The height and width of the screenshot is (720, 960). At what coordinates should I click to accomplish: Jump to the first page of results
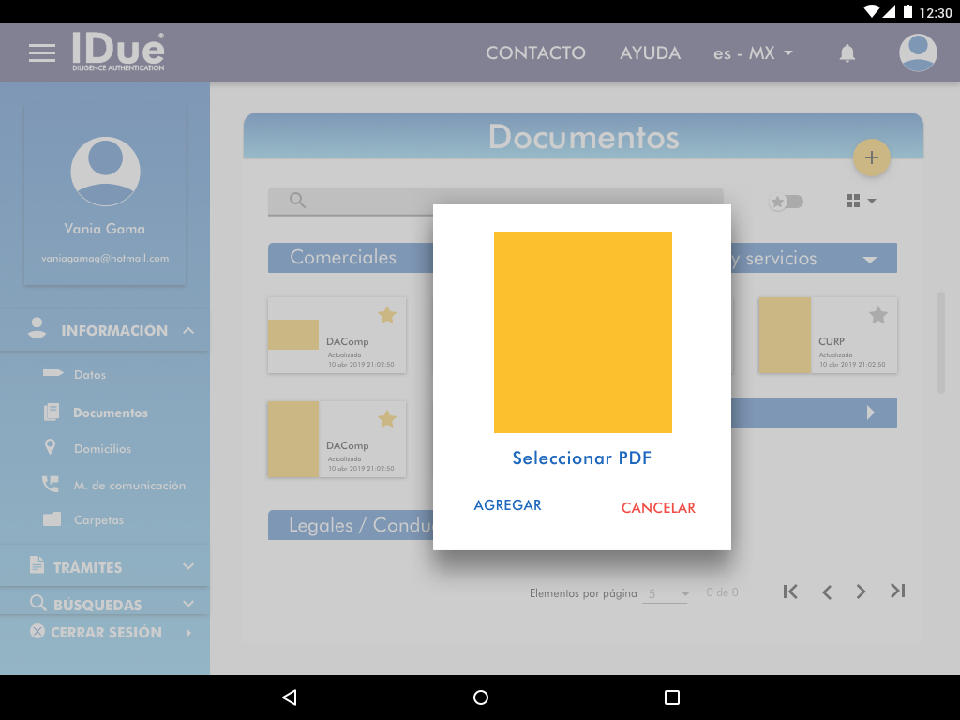point(790,592)
